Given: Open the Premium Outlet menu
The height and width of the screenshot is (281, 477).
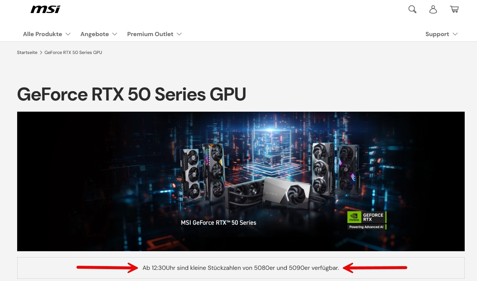Looking at the screenshot, I should click(154, 34).
